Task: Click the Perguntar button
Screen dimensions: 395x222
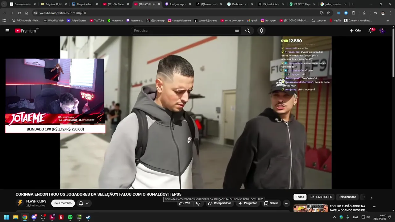Action: (247, 203)
